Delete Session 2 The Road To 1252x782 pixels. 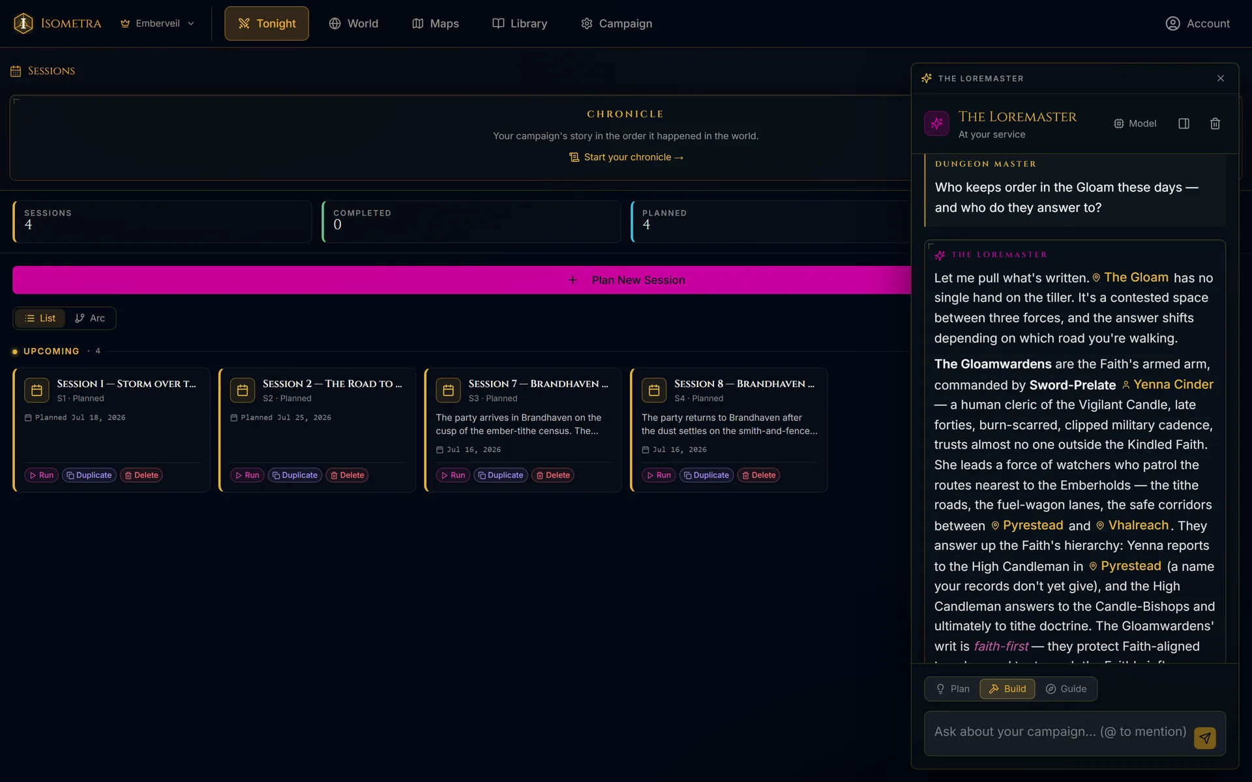click(348, 475)
